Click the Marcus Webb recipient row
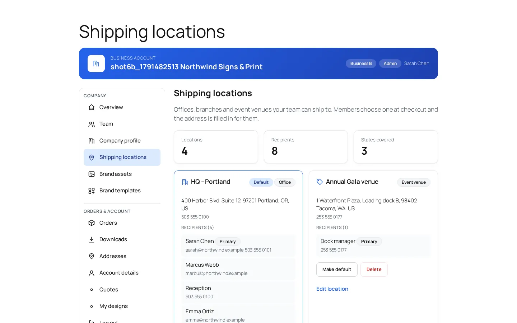This screenshot has width=517, height=323. click(x=238, y=269)
